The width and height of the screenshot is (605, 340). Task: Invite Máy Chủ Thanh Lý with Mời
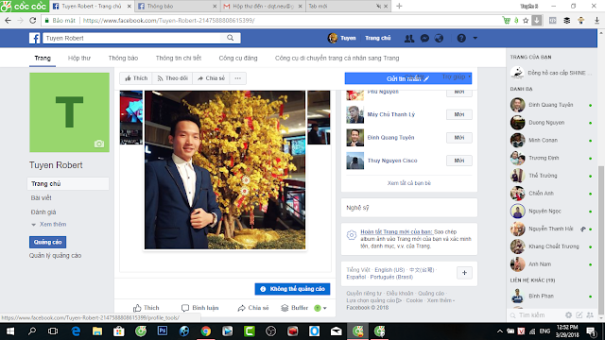coord(459,114)
